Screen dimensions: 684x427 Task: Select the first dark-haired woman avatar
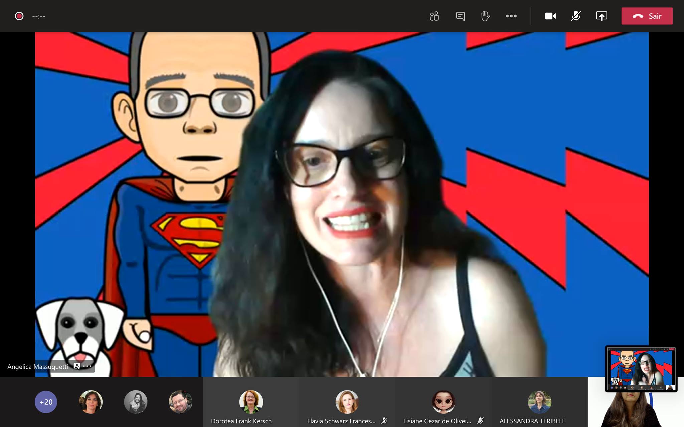tap(91, 402)
